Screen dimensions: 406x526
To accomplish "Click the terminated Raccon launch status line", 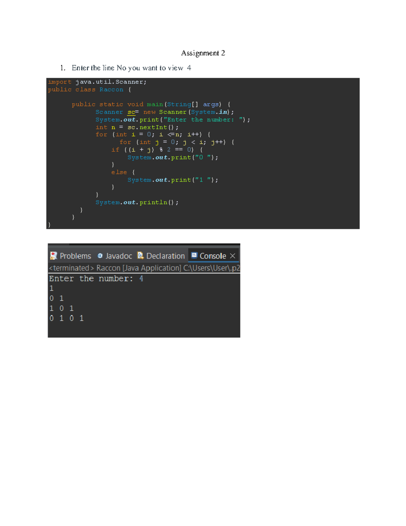I will coord(144,268).
